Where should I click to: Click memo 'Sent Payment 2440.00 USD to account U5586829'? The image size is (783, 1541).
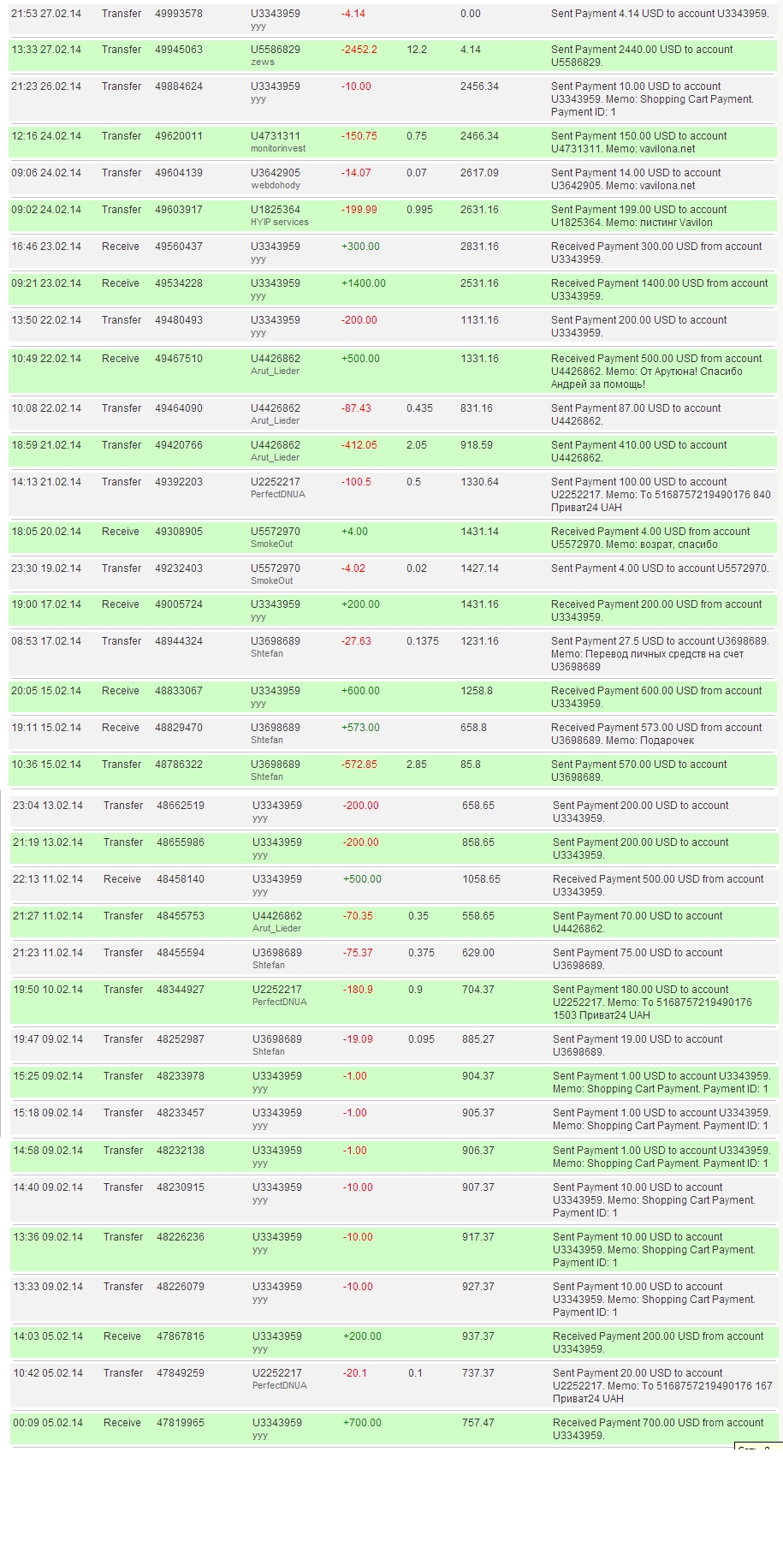tap(642, 56)
